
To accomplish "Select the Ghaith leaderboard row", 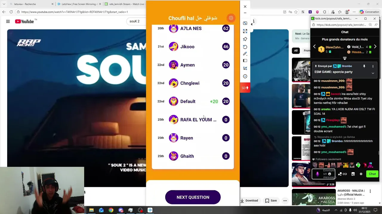I will (193, 156).
